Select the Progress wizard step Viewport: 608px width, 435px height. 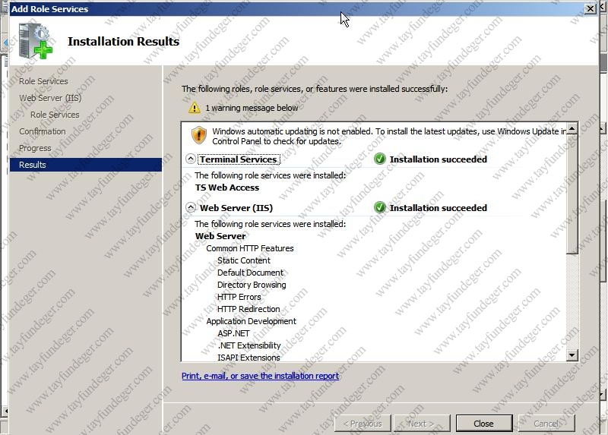35,148
